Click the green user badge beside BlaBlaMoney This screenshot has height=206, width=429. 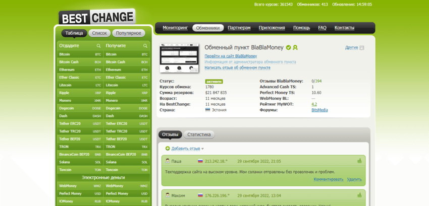point(295,47)
